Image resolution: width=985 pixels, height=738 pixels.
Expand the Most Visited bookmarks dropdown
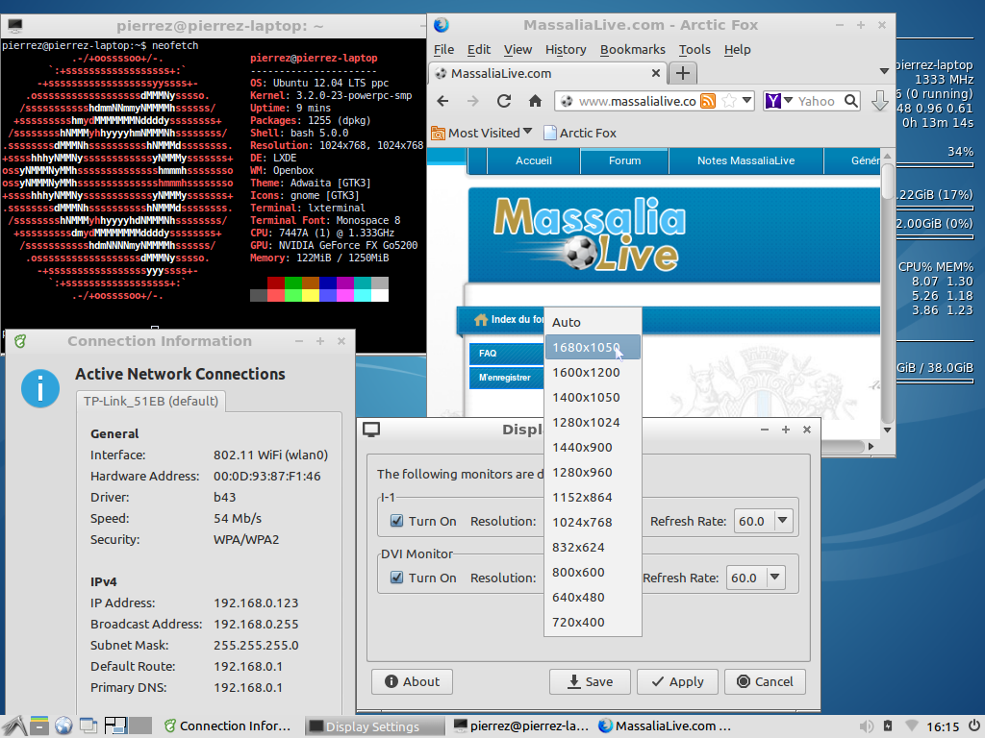coord(528,132)
